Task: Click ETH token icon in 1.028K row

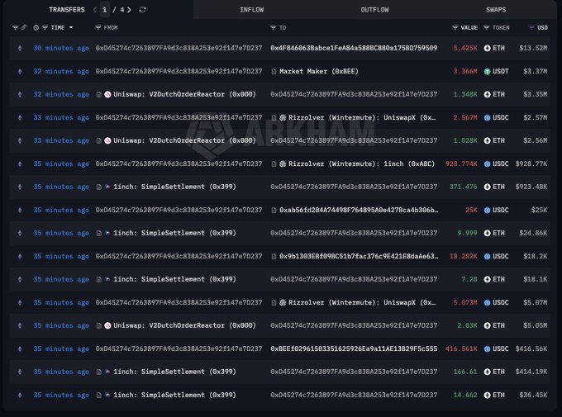Action: 487,140
